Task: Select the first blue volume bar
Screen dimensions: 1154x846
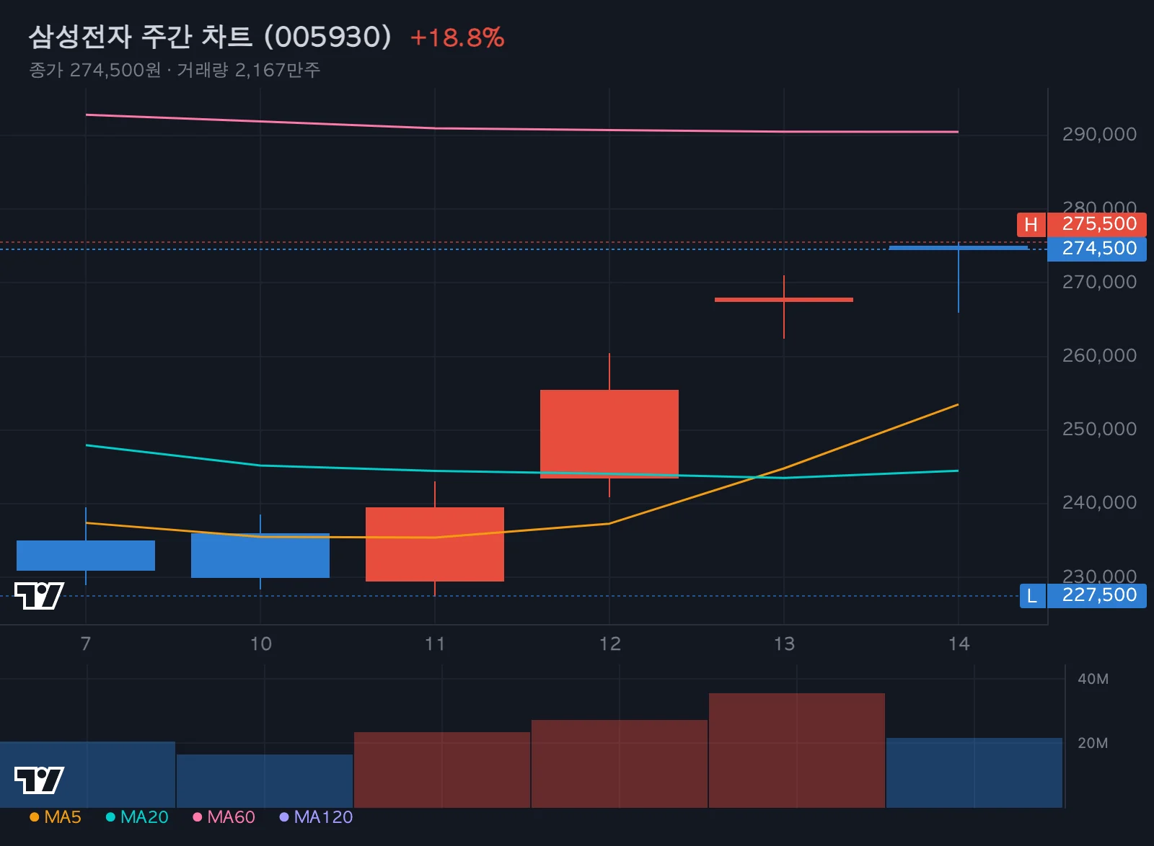Action: click(87, 775)
